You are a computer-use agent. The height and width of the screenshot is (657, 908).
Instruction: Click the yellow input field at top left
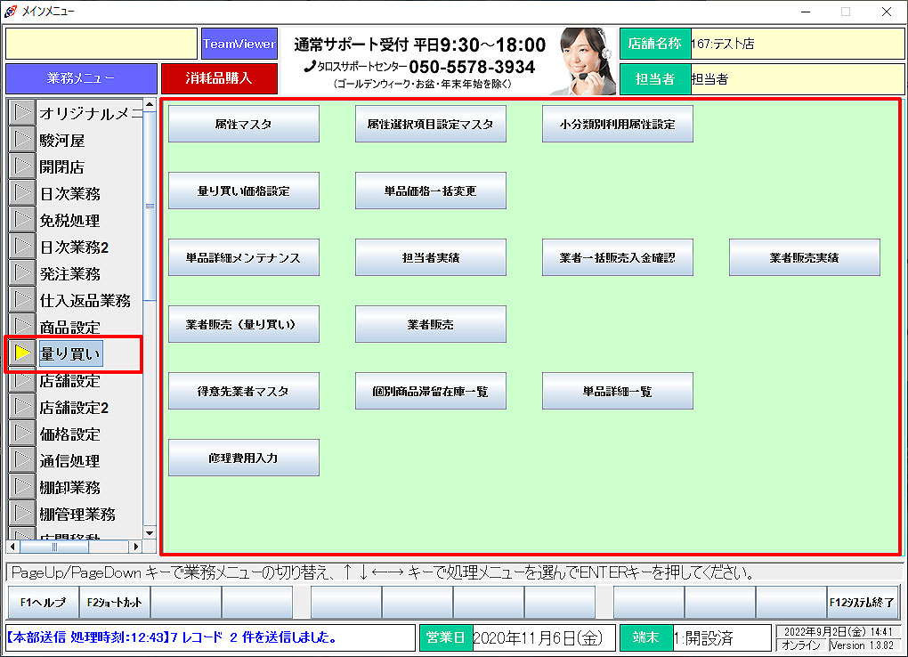101,44
